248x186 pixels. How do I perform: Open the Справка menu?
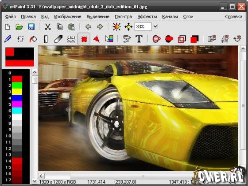click(x=234, y=16)
